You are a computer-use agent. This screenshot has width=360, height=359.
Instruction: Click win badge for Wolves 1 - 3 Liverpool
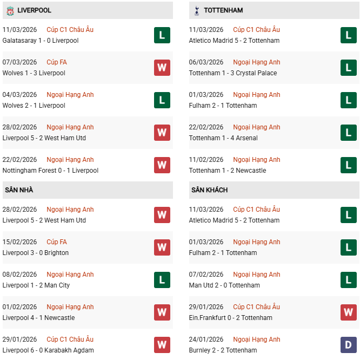[x=162, y=68]
